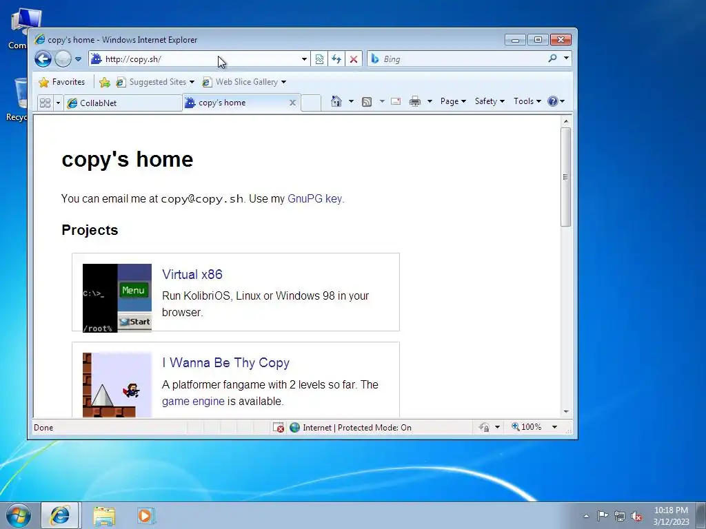The width and height of the screenshot is (706, 529).
Task: Toggle Compatibility View icon
Action: (319, 59)
